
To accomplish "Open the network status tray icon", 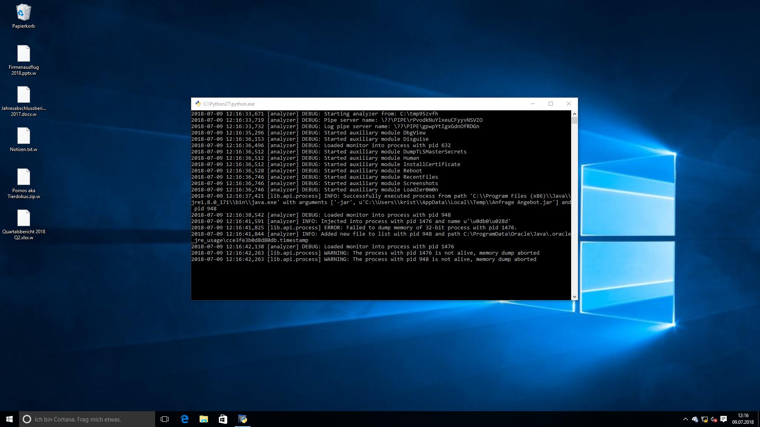I will coord(704,419).
